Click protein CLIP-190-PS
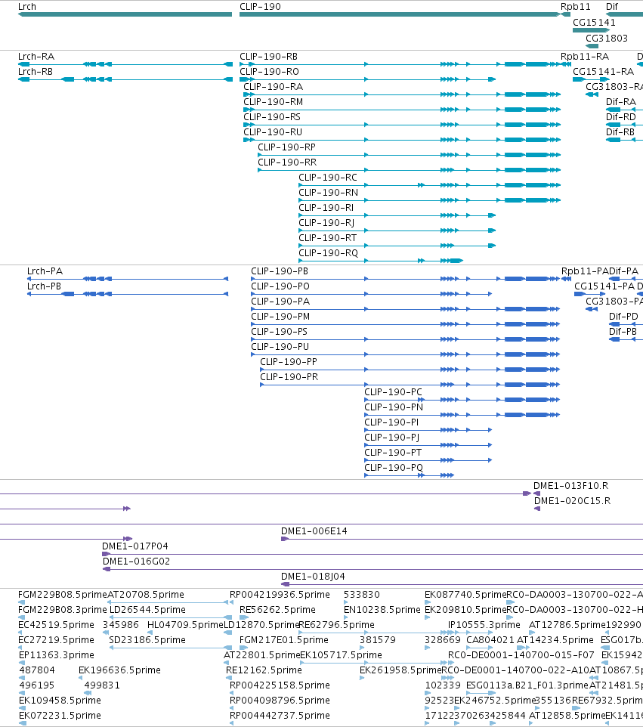The image size is (643, 727). pos(279,332)
